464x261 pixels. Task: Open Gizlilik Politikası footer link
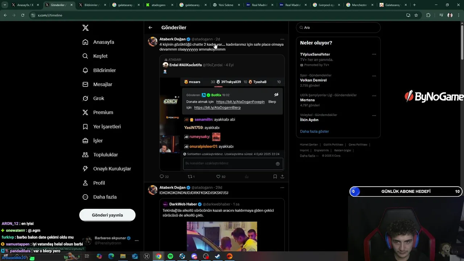tap(333, 145)
